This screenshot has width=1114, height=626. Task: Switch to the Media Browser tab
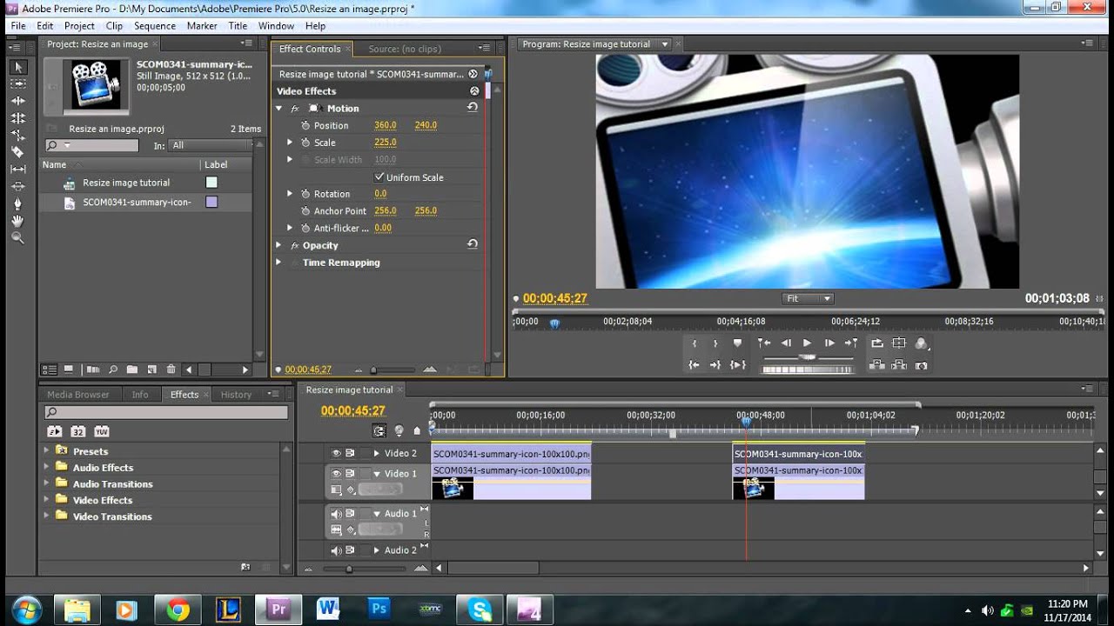[x=78, y=395]
